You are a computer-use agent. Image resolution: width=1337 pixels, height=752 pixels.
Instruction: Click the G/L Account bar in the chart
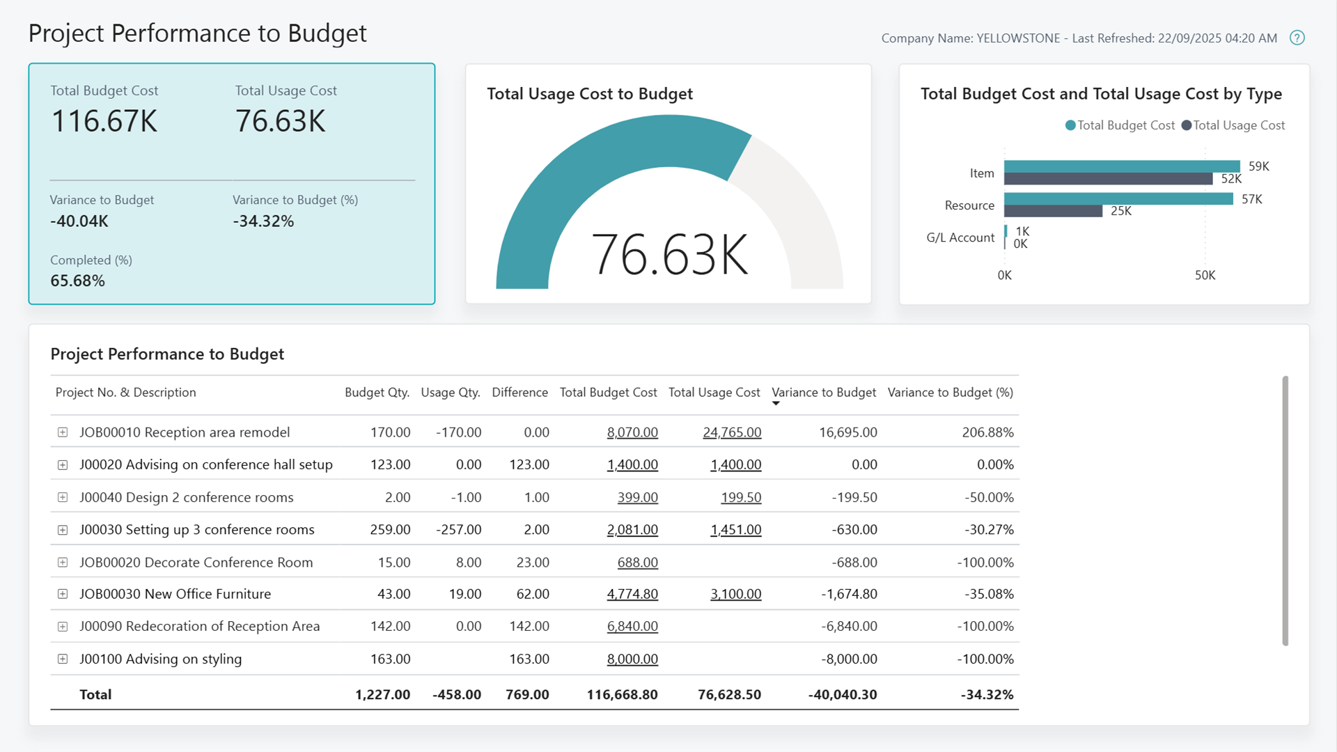(x=1005, y=232)
